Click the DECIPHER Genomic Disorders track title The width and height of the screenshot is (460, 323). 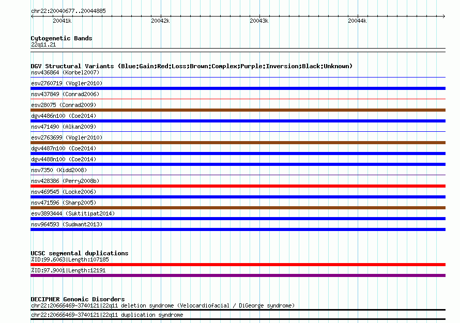click(78, 300)
